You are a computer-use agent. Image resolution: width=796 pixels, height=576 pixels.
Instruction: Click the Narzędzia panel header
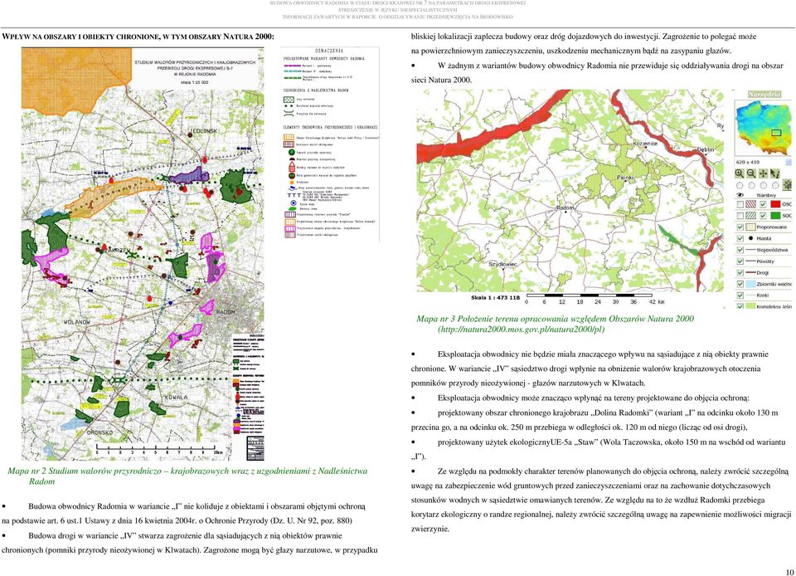coord(764,95)
